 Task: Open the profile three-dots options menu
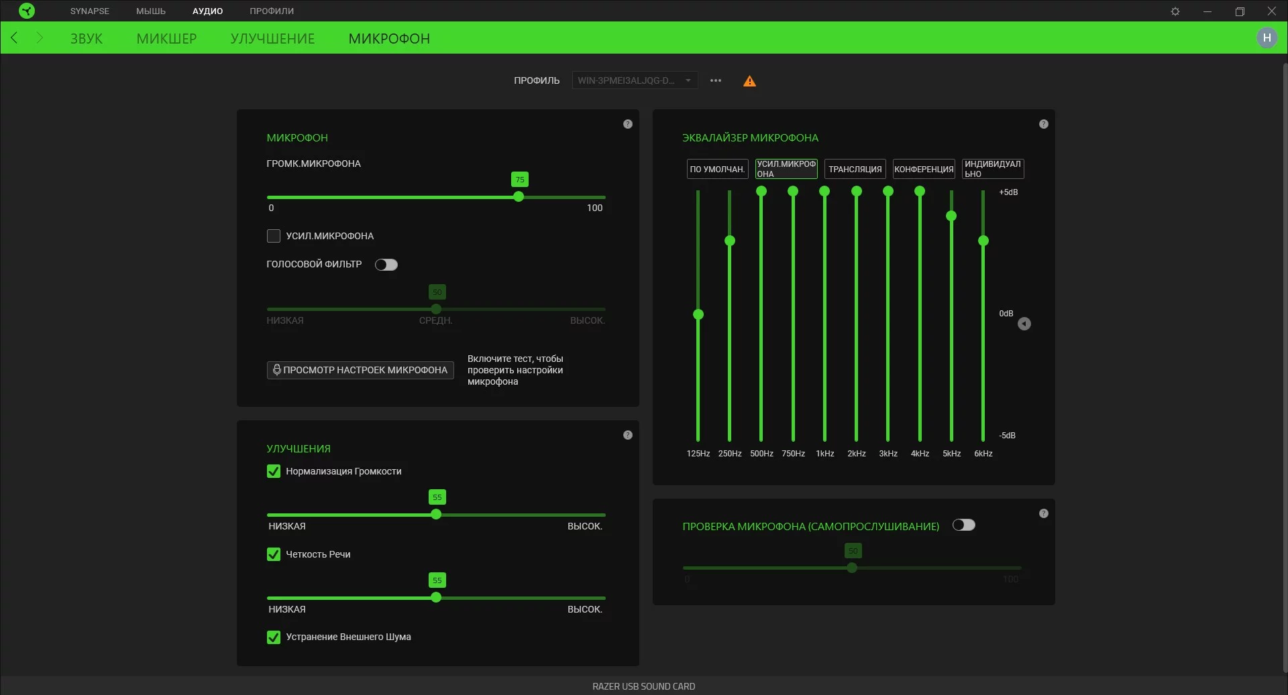click(716, 80)
